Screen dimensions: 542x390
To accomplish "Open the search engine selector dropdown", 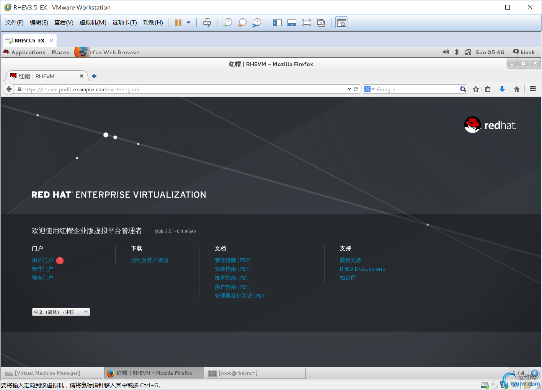I will click(370, 89).
